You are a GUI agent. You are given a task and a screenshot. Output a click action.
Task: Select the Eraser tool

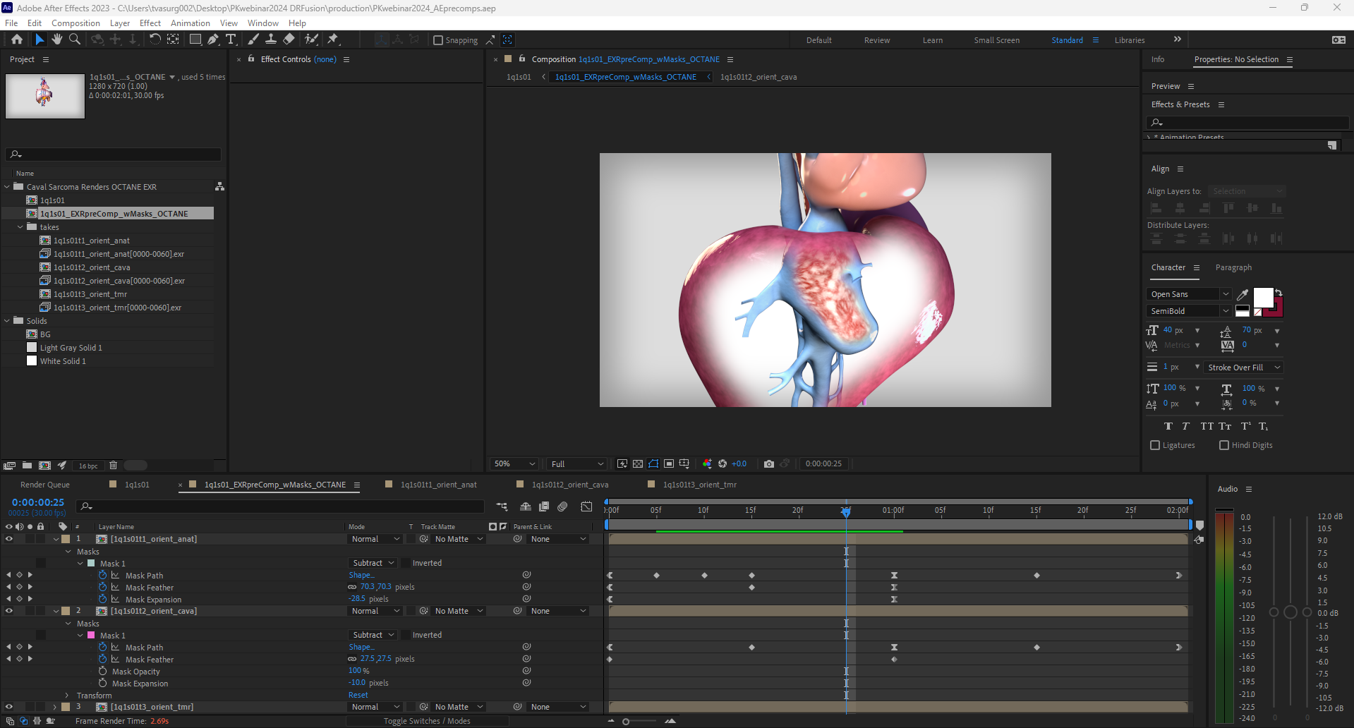click(x=289, y=40)
